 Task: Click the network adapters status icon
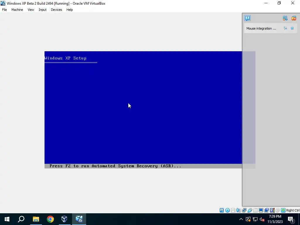244,210
